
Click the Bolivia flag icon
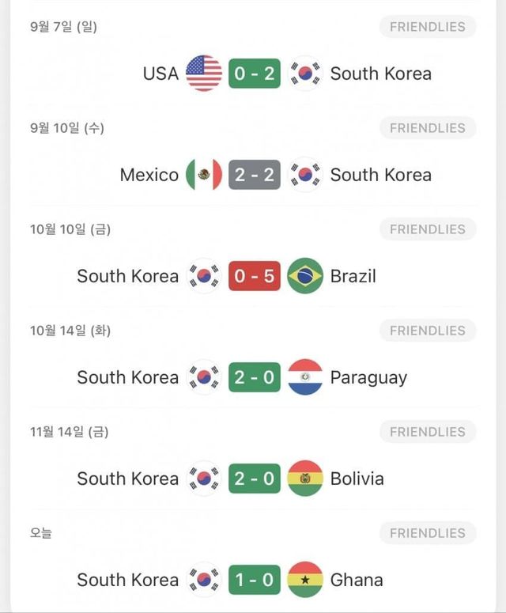pos(305,479)
